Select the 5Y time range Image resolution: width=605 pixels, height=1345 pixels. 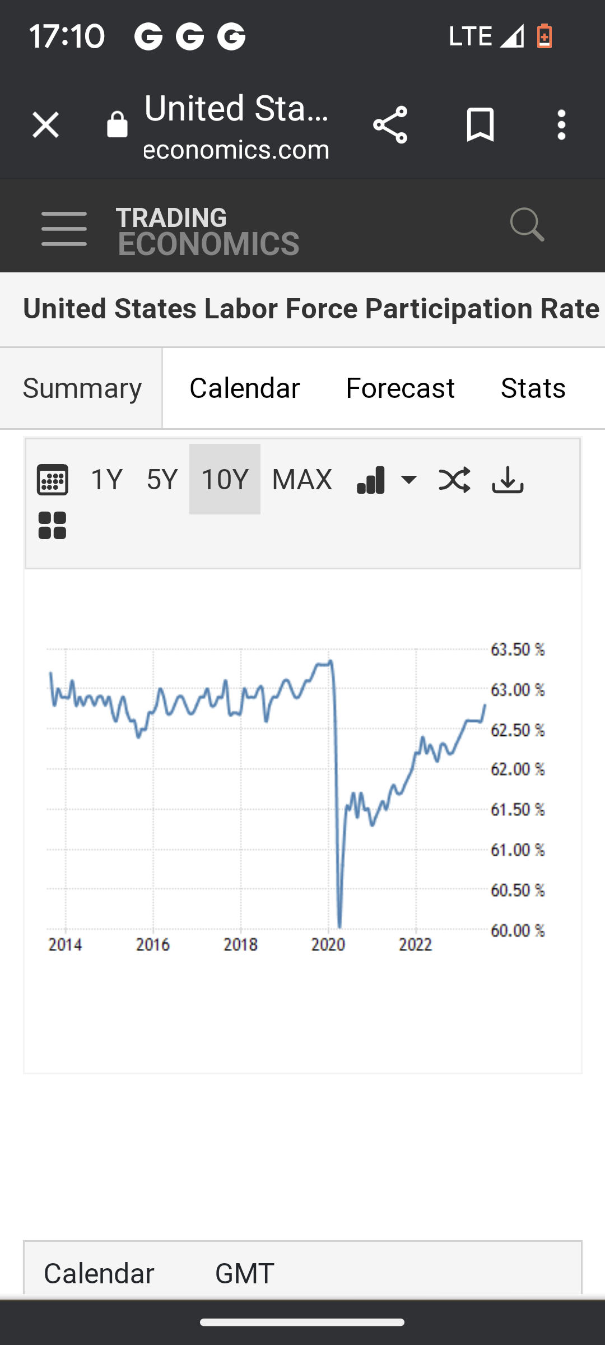pyautogui.click(x=162, y=480)
